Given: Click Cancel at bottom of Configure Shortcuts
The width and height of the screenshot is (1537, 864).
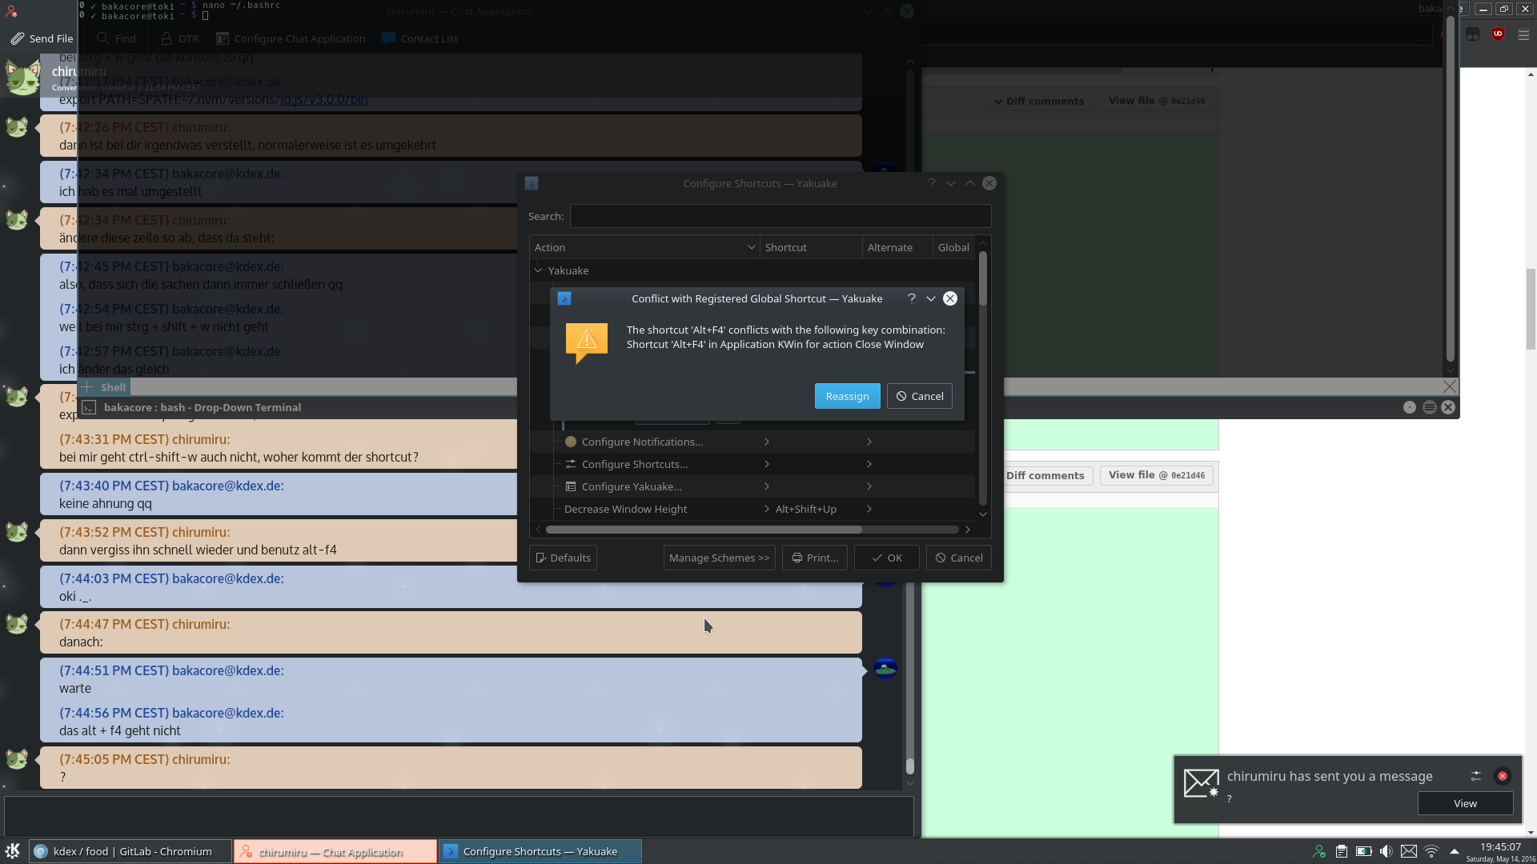Looking at the screenshot, I should 958,558.
